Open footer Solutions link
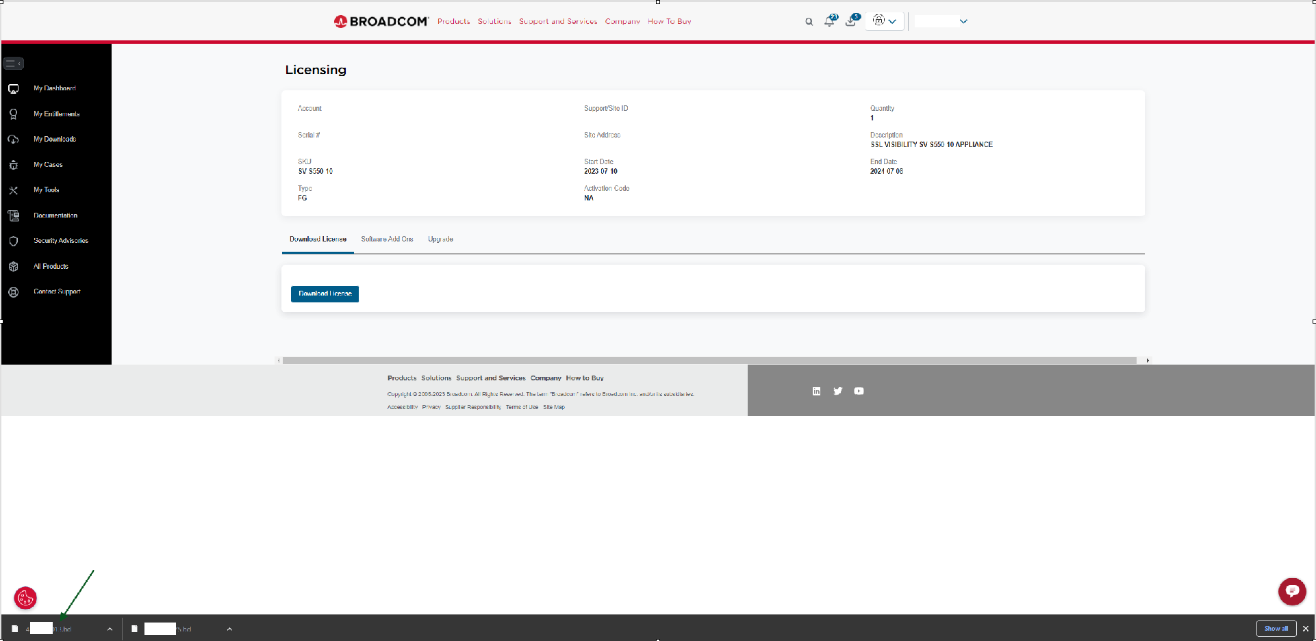1316x641 pixels. click(x=436, y=378)
